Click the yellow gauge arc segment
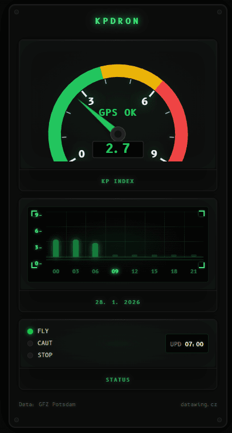 [x=131, y=72]
